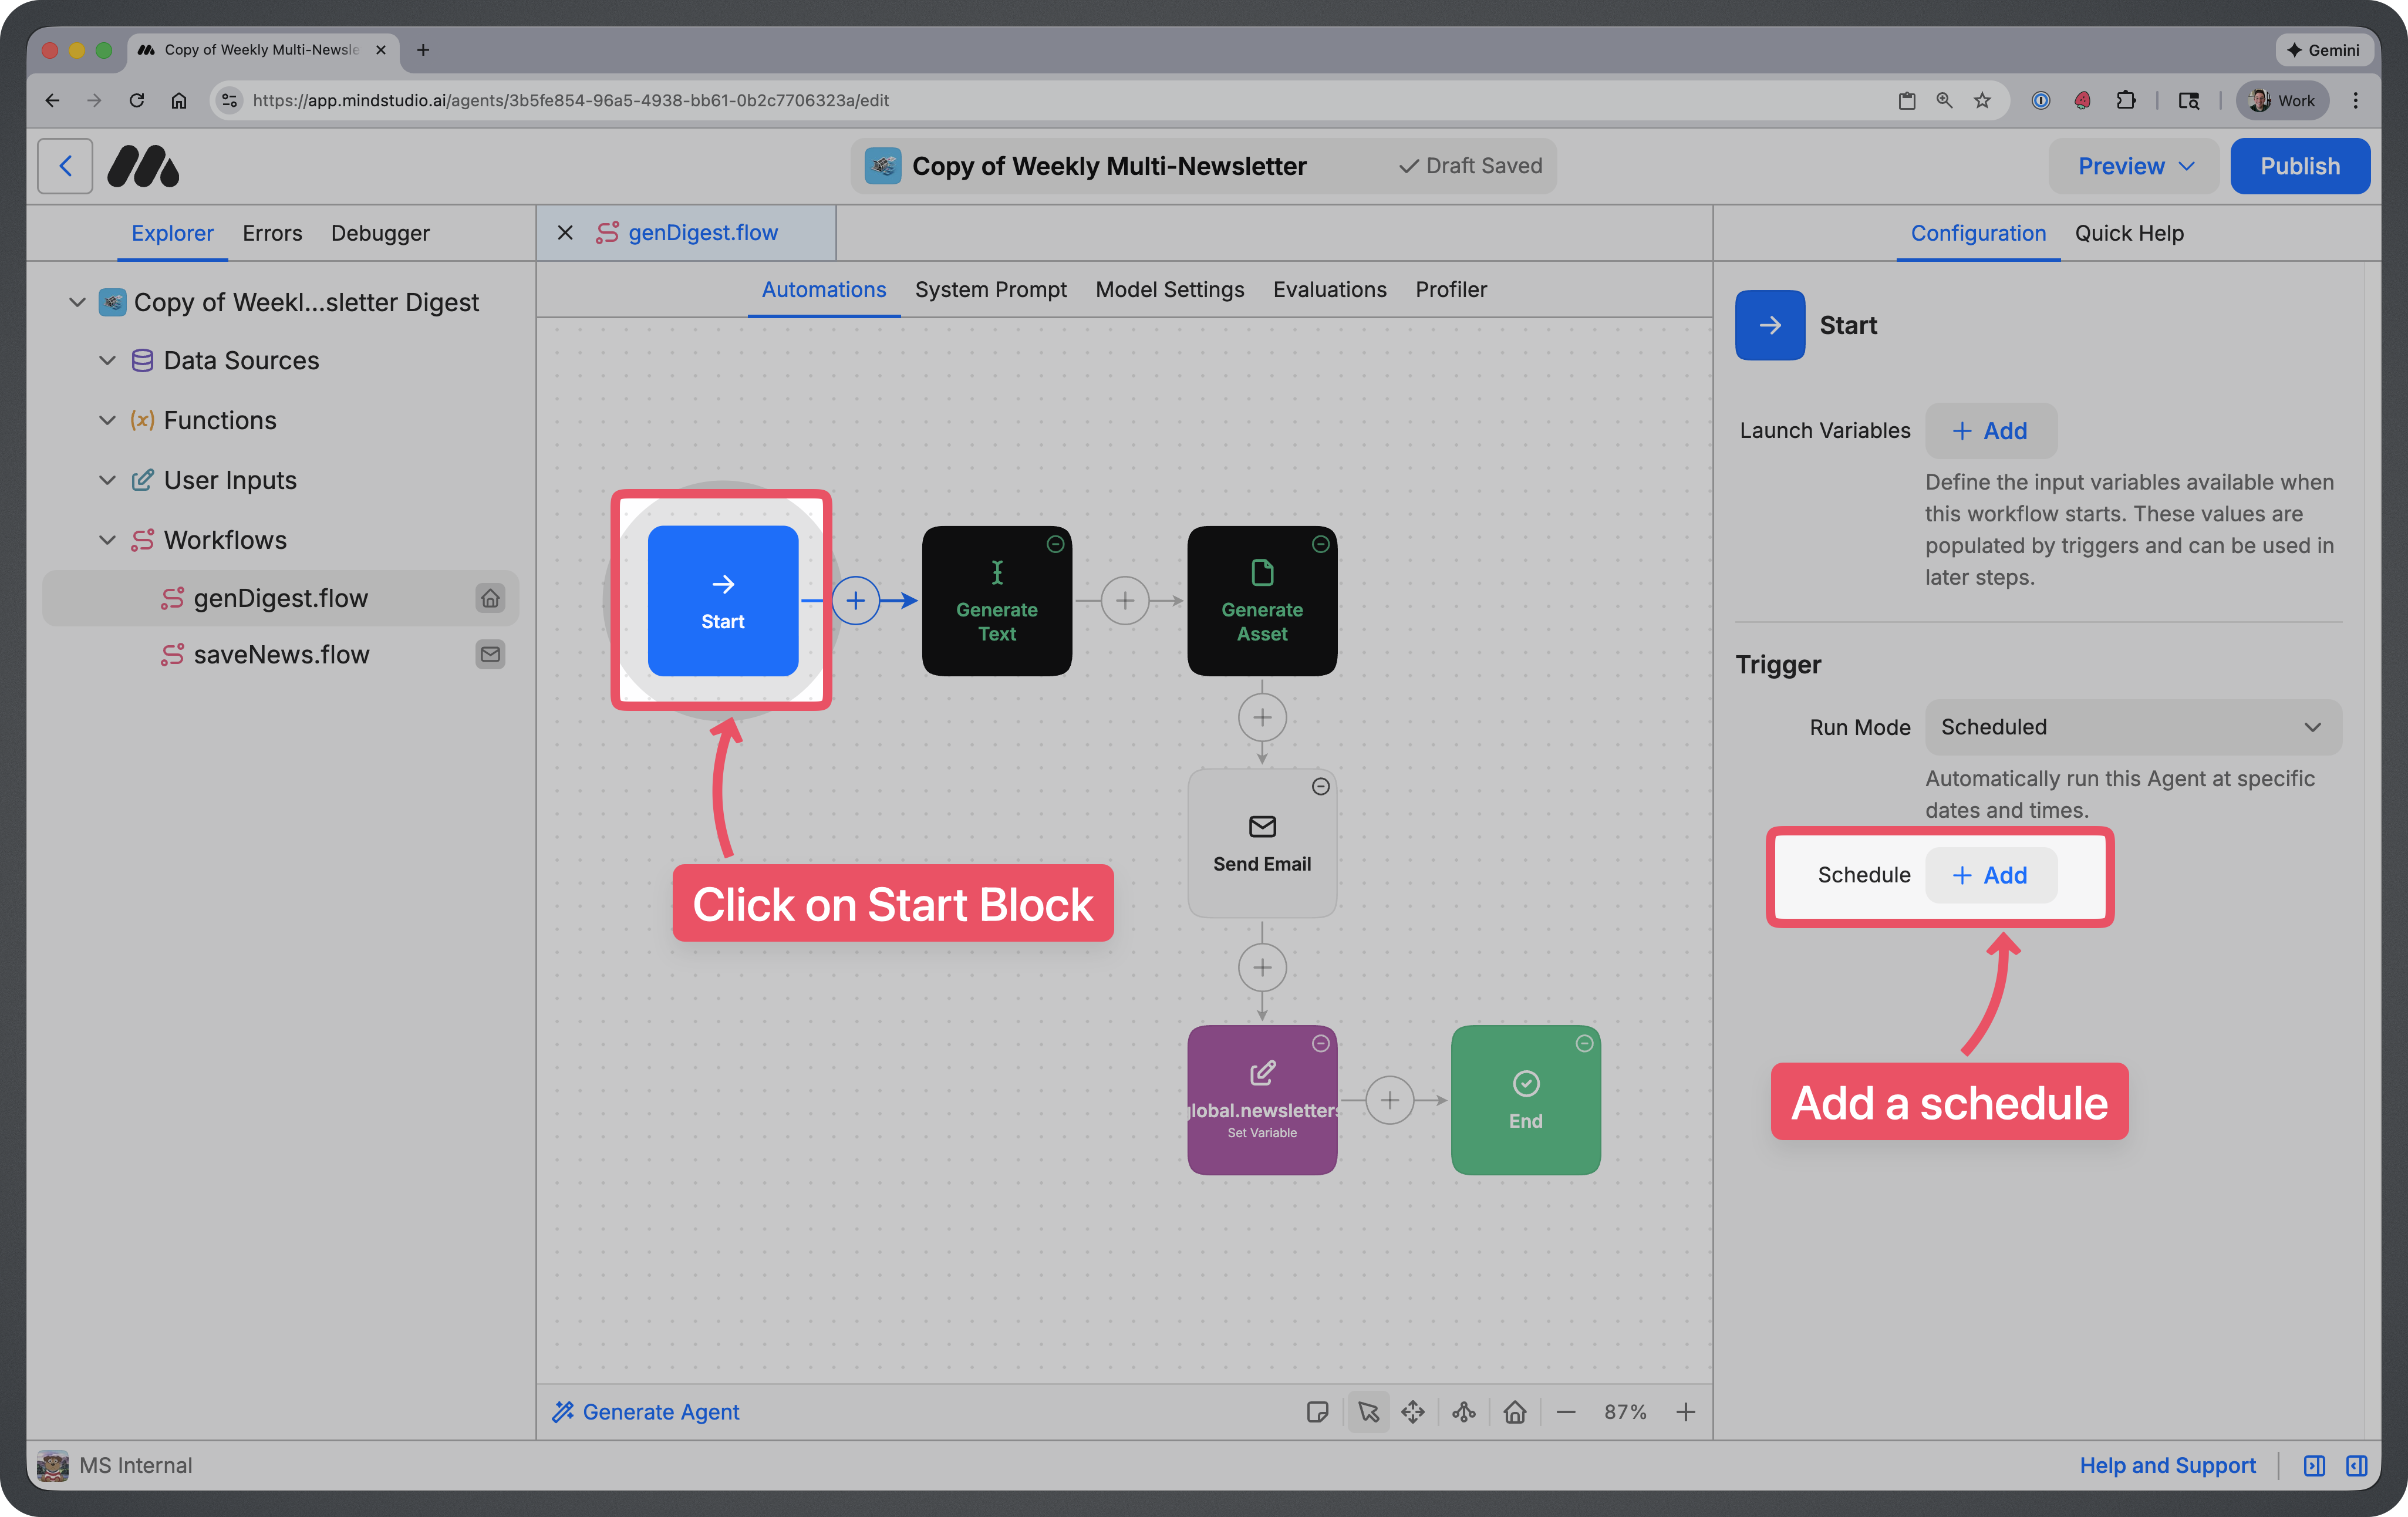
Task: Collapse the Generate Text block's minus toggle
Action: tap(1055, 544)
